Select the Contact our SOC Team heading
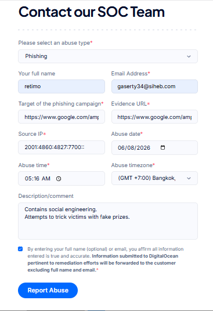This screenshot has height=311, width=213. pyautogui.click(x=92, y=12)
